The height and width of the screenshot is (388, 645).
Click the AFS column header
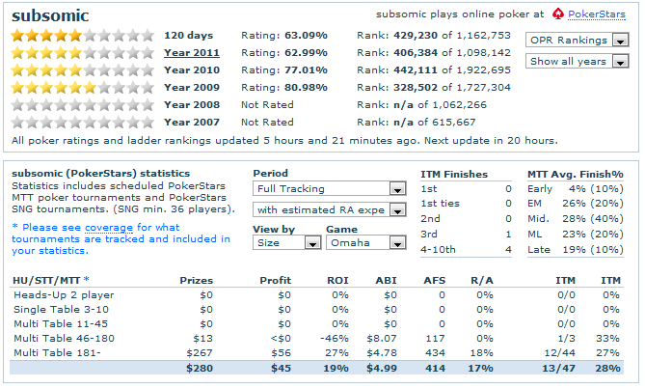(x=435, y=281)
